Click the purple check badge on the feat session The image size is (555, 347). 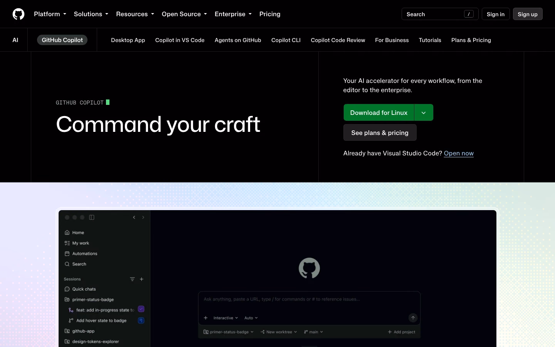(141, 309)
